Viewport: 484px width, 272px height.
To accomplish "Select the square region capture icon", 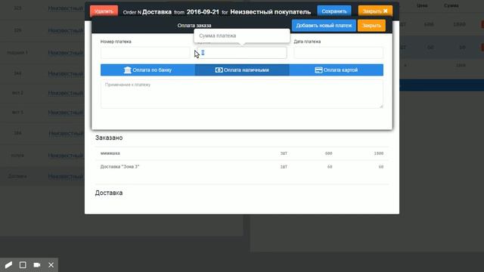I will [x=23, y=265].
